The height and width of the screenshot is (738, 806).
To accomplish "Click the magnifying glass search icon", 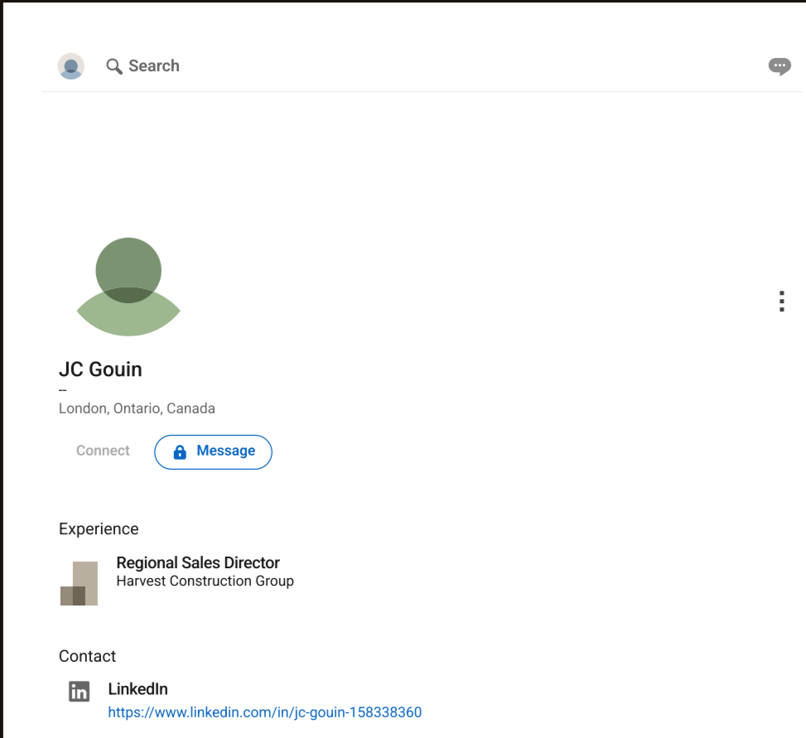I will coord(114,66).
